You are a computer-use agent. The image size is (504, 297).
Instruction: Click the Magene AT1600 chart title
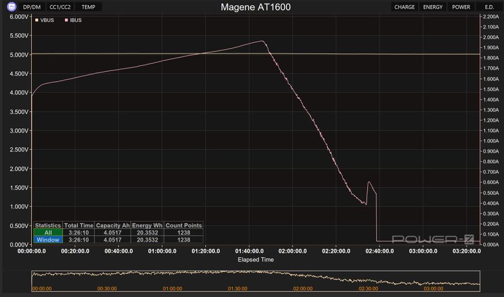click(256, 7)
